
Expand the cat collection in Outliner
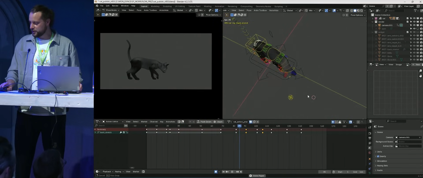(x=373, y=18)
